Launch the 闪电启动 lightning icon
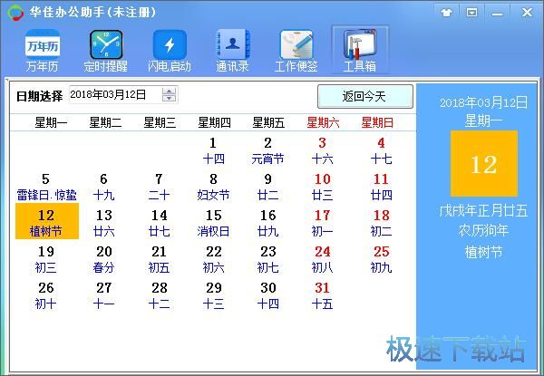 click(x=170, y=50)
